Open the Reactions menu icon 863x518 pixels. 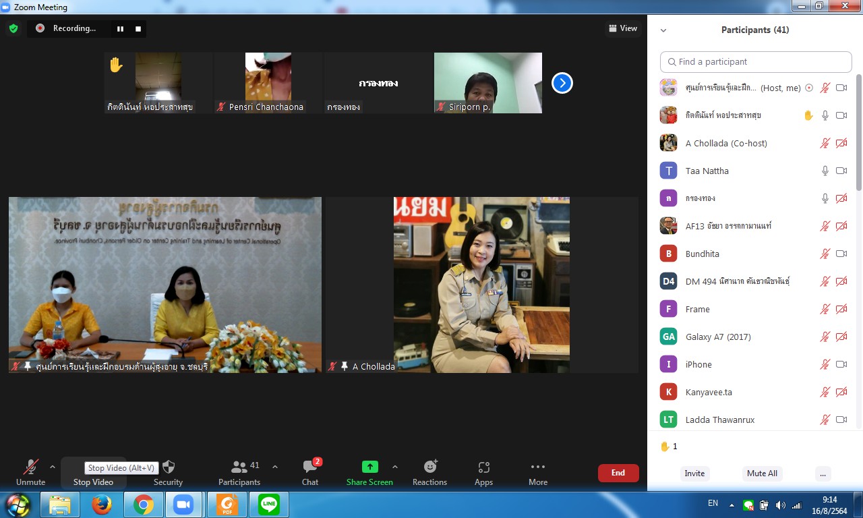[x=430, y=467]
